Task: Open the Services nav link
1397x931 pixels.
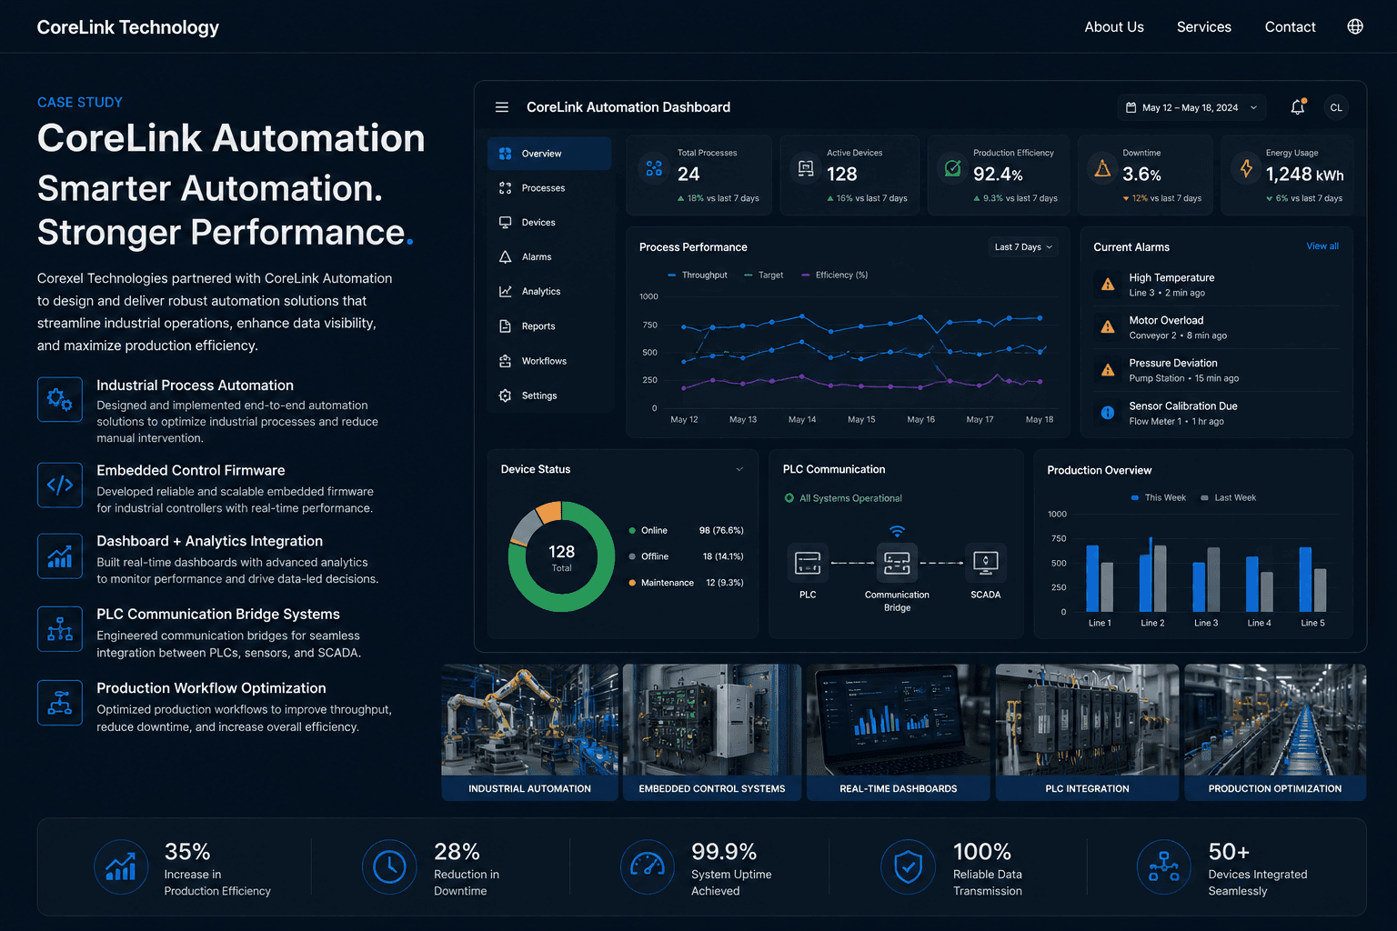Action: [1204, 27]
